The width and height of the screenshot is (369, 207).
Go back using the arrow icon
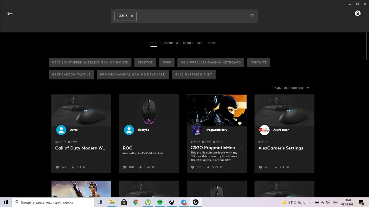tap(10, 14)
